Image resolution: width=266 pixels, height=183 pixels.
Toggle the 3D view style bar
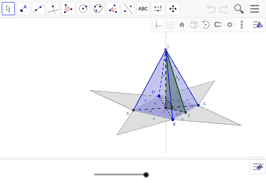point(258,25)
